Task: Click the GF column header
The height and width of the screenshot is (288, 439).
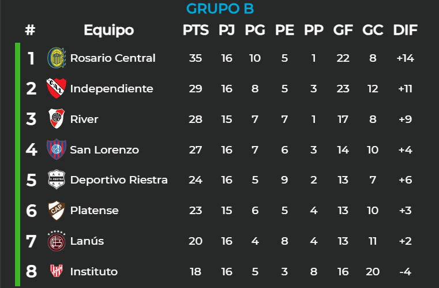Action: point(343,30)
